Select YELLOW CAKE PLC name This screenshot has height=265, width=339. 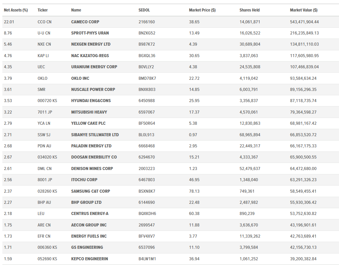[x=88, y=123]
